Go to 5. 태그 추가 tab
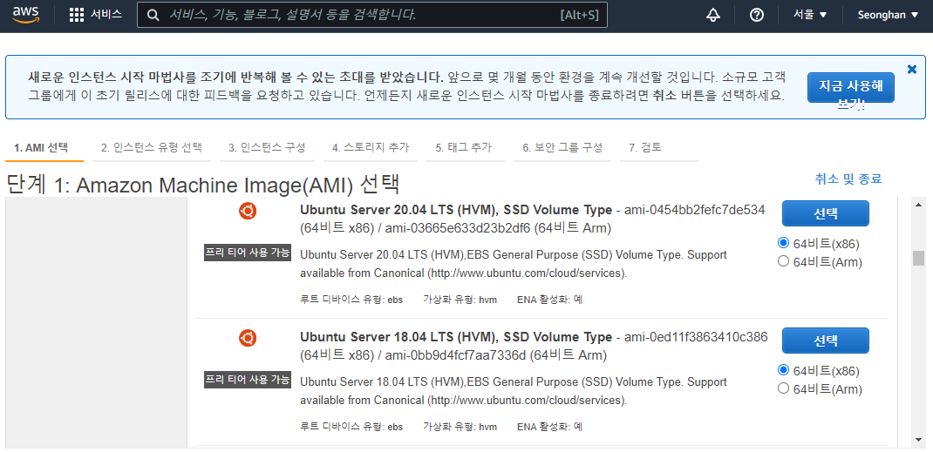The image size is (933, 452). click(464, 148)
